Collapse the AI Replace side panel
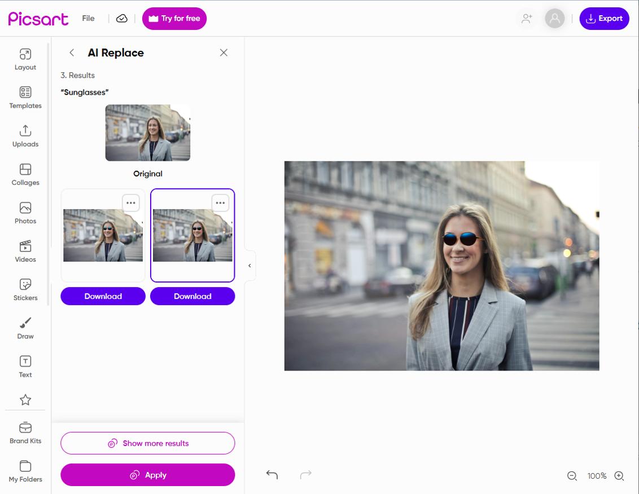 click(x=250, y=265)
